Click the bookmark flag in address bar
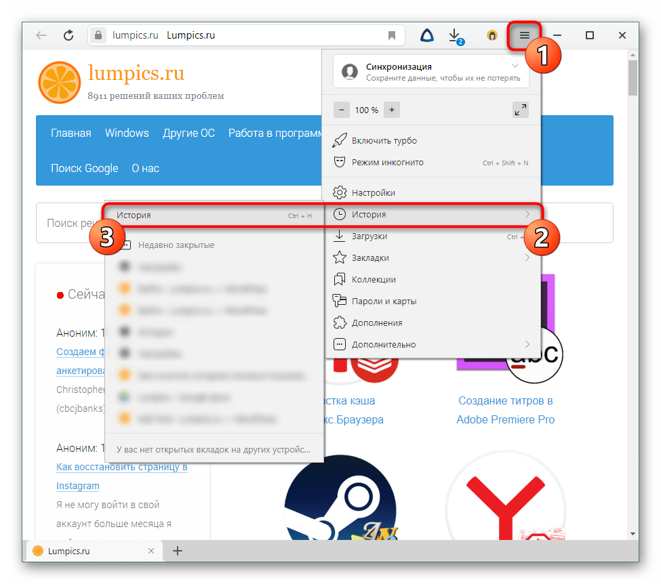Screen dimensions: 661x584 [392, 35]
